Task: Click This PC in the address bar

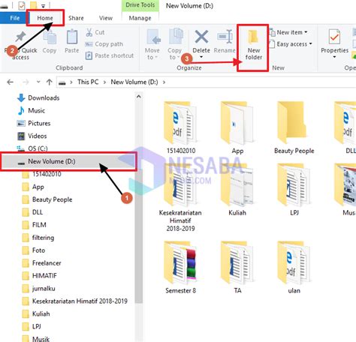Action: click(88, 82)
